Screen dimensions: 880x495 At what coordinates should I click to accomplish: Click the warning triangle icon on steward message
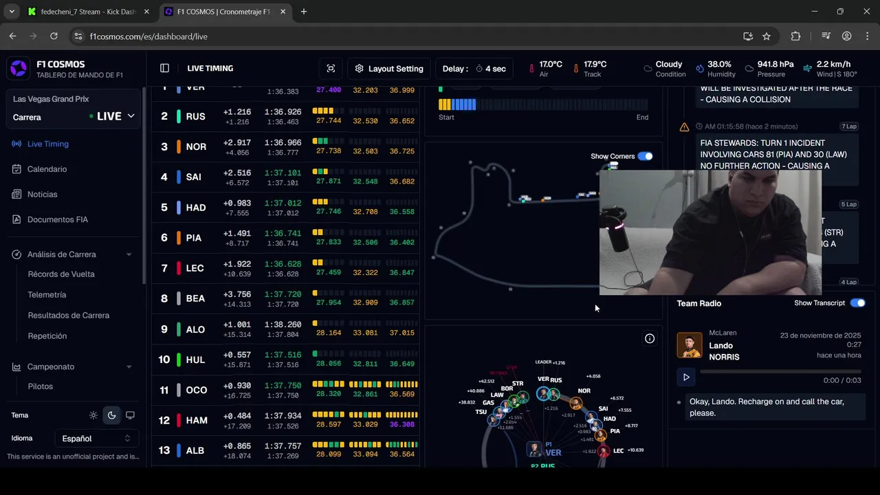tap(684, 127)
